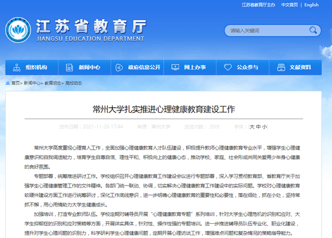The height and width of the screenshot is (238, 332).
Task: Set font size to small (小)
Action: [x=264, y=126]
